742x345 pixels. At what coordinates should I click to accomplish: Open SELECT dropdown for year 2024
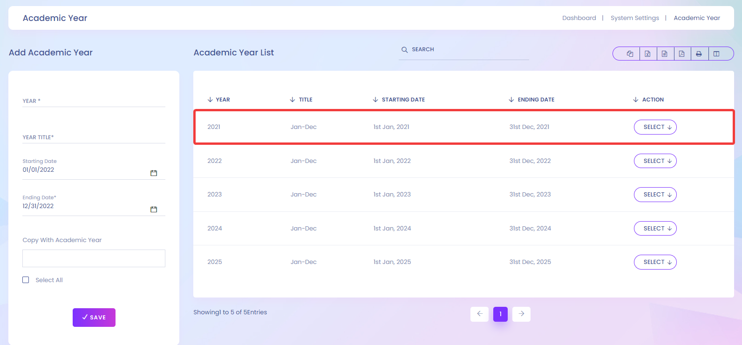pyautogui.click(x=655, y=229)
